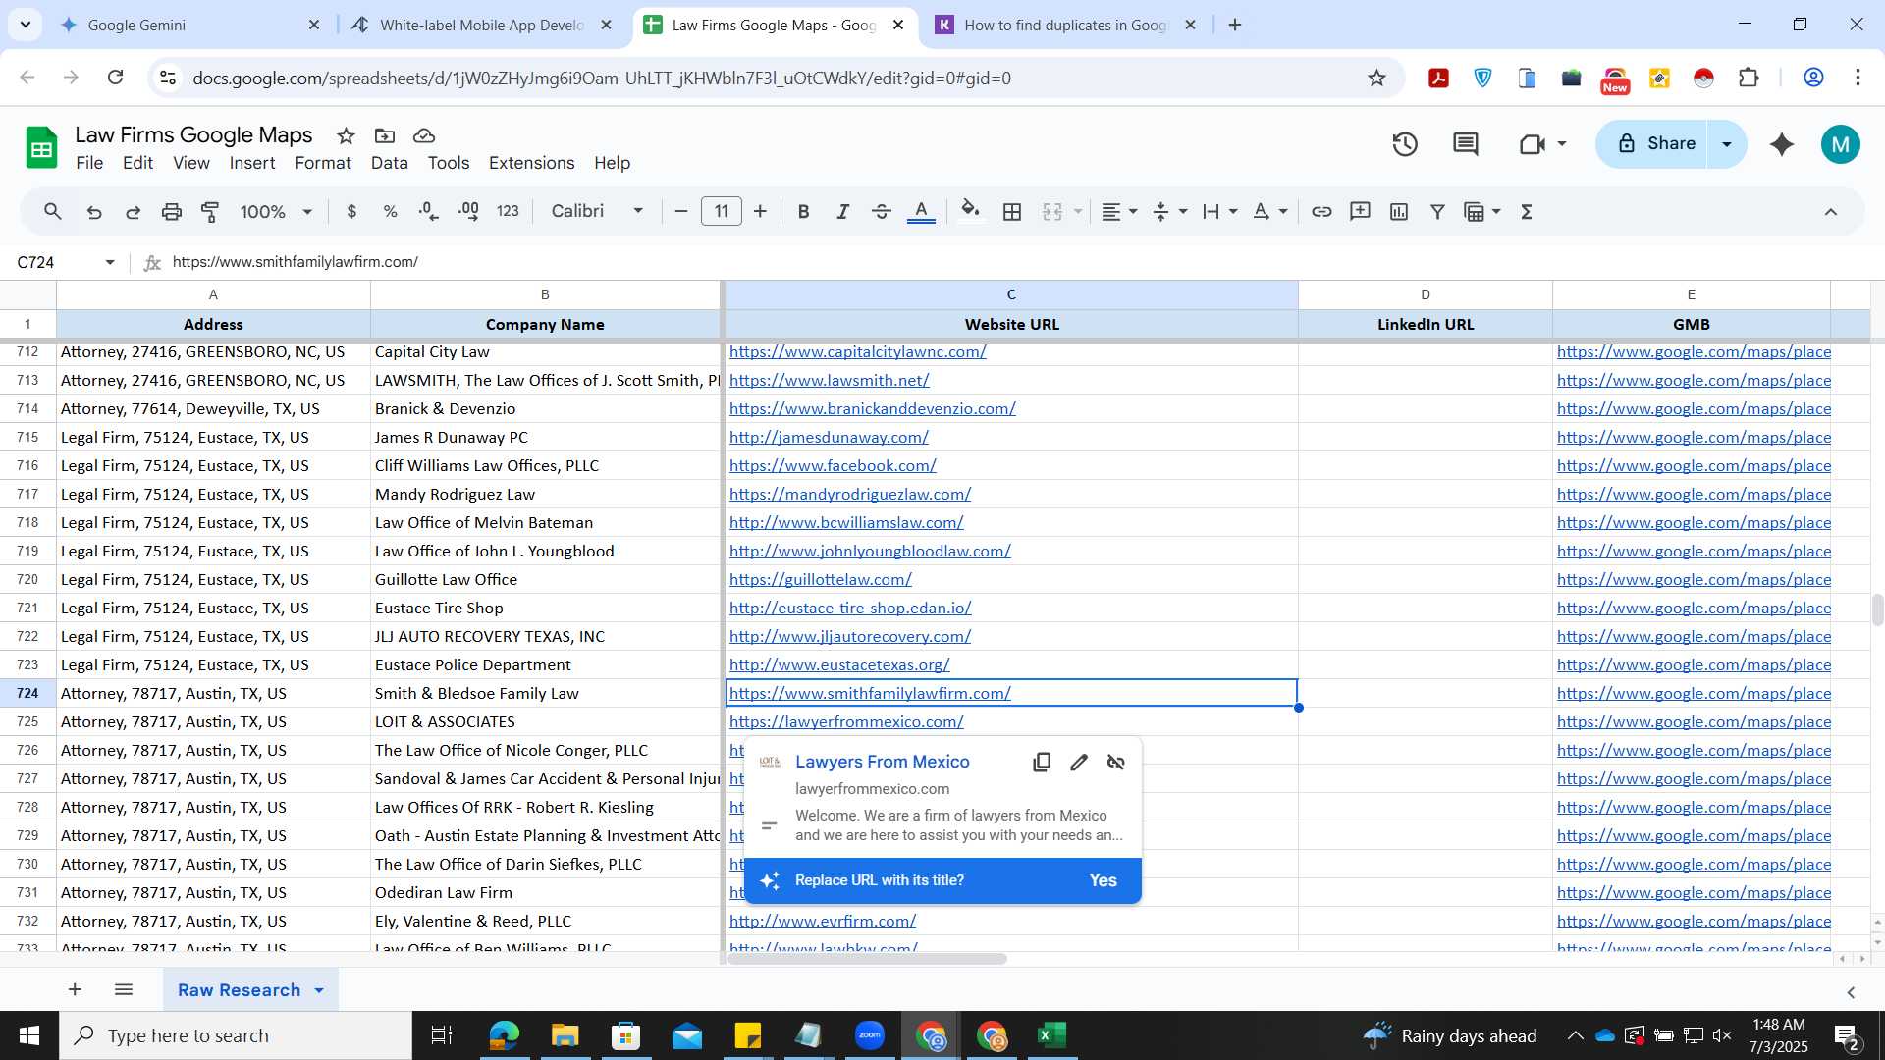Decrease font size minus button

(681, 211)
